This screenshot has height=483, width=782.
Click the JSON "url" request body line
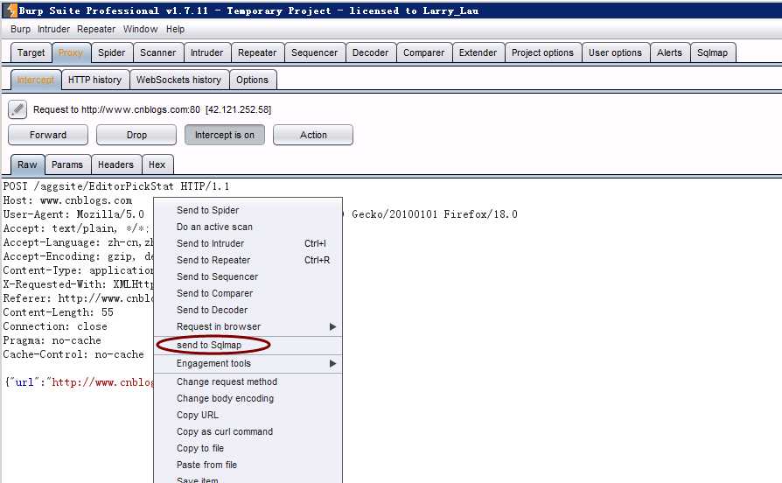point(79,382)
